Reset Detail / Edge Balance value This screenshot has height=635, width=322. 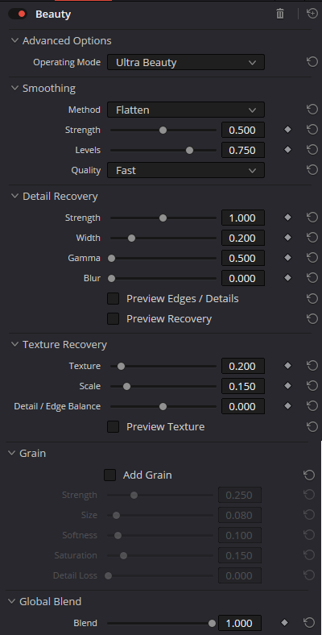[x=312, y=406]
